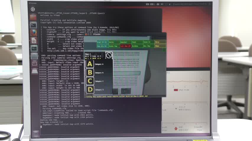The height and width of the screenshot is (141, 252).
Task: Open the Terminal from the launcher
Action: [34, 25]
